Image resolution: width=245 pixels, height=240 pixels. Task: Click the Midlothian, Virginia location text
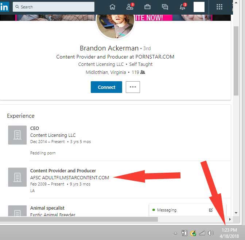click(x=106, y=72)
